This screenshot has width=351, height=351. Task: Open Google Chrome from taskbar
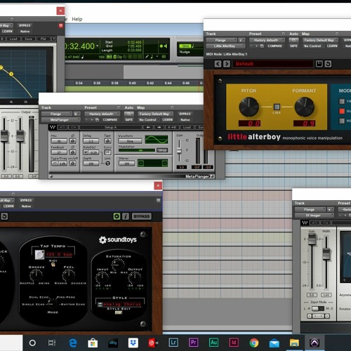(254, 343)
